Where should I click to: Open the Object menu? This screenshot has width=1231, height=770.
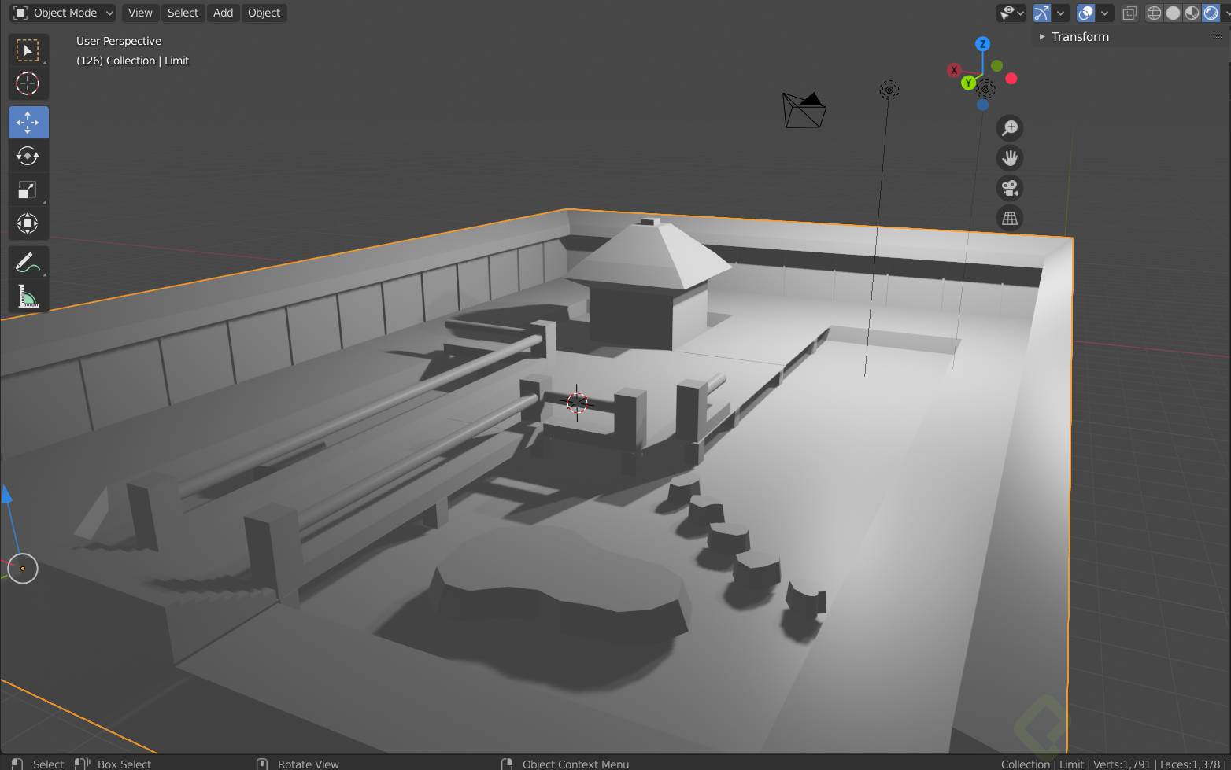264,13
